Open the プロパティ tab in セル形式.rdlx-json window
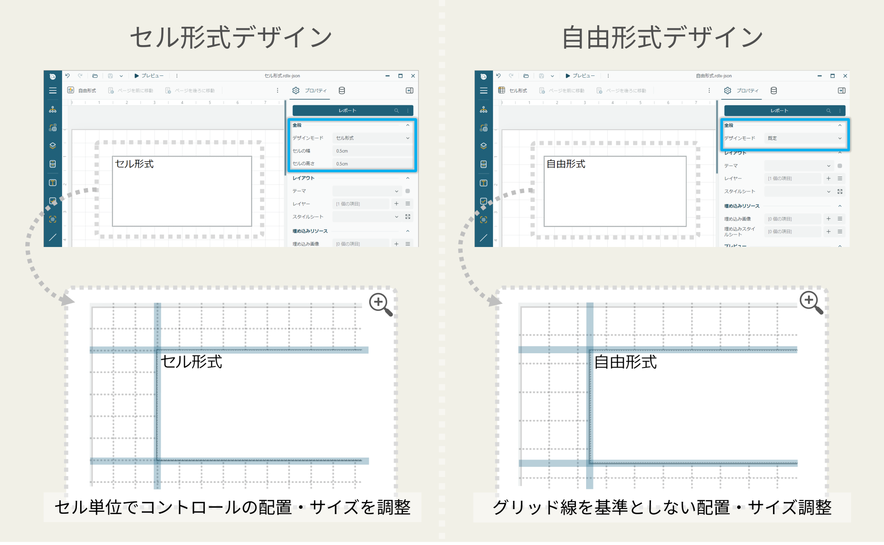Image resolution: width=884 pixels, height=545 pixels. pos(310,91)
